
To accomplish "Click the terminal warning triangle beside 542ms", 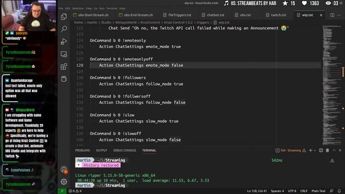I will coord(332,161).
